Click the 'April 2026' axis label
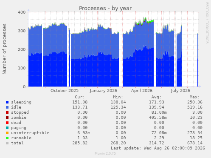The width and height of the screenshot is (211, 158). [x=142, y=91]
